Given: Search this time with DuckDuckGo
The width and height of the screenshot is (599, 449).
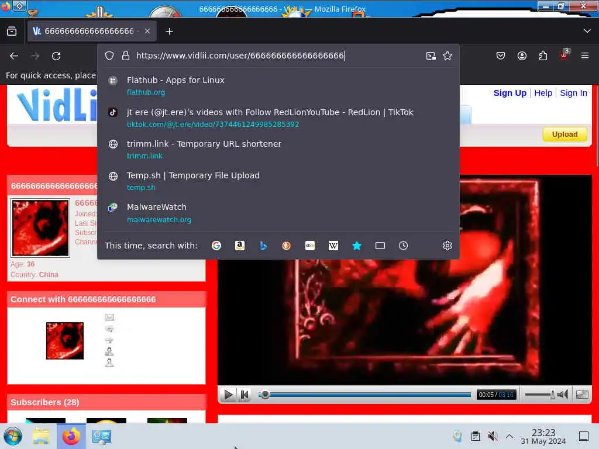Looking at the screenshot, I should coord(286,246).
